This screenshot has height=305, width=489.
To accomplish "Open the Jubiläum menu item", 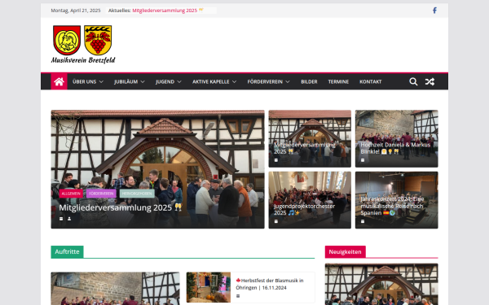I will point(126,81).
